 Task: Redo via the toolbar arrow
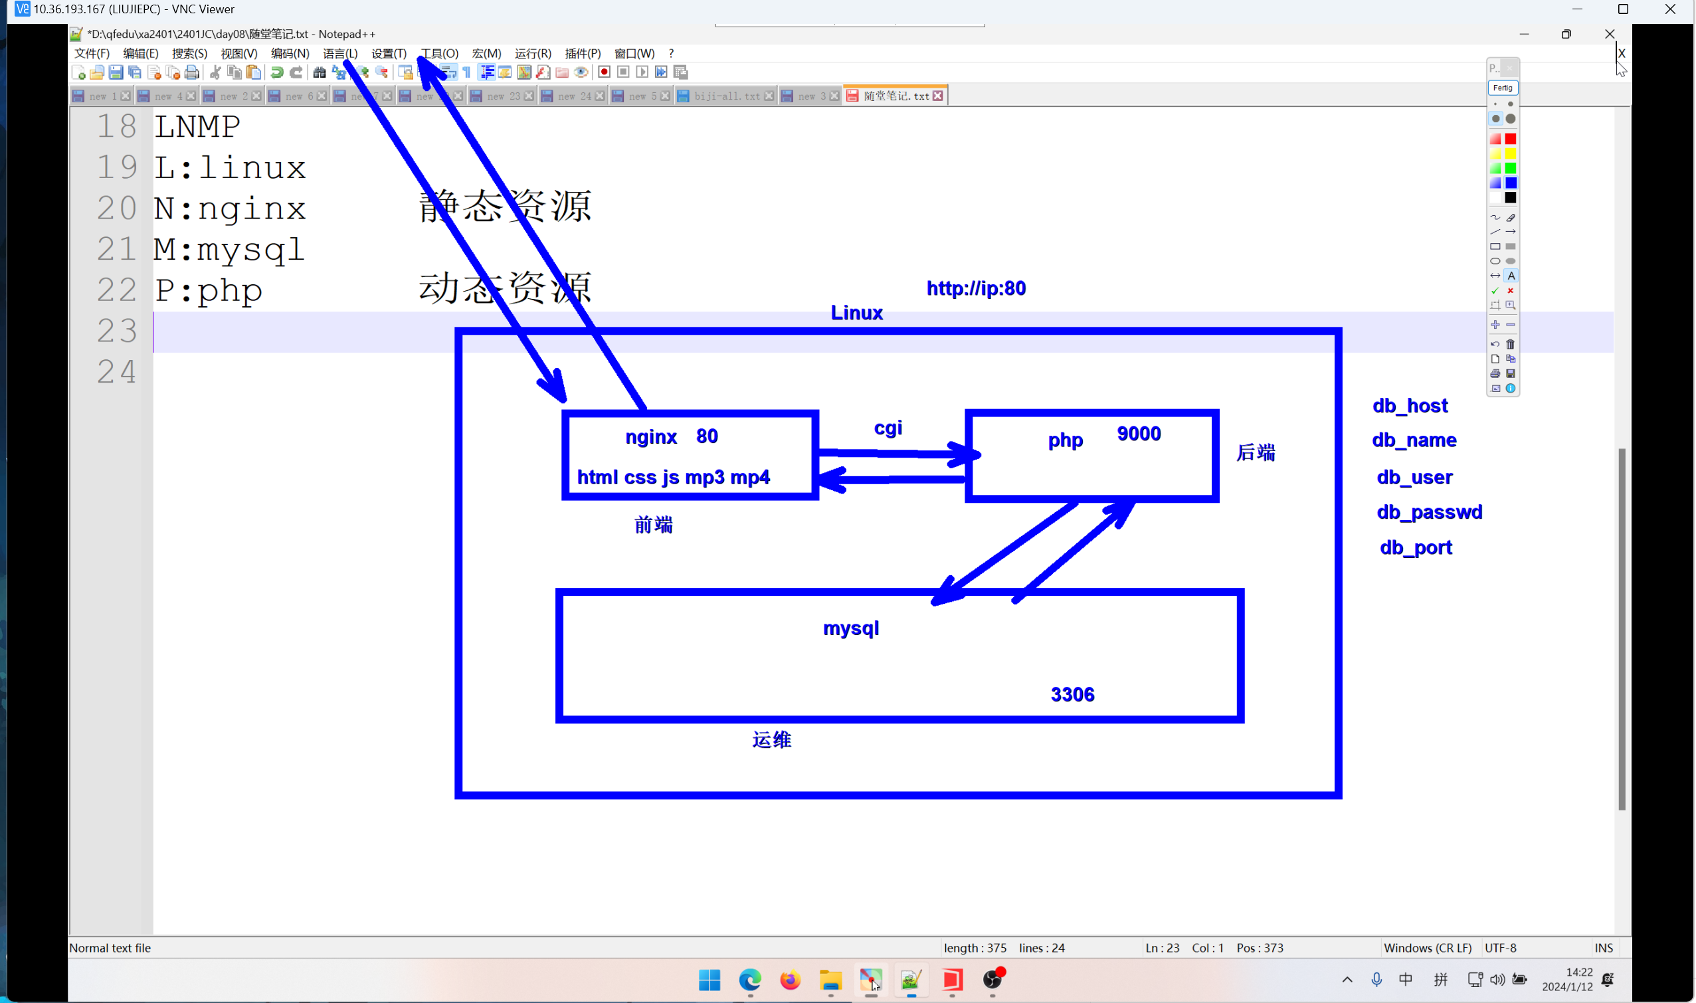click(296, 72)
